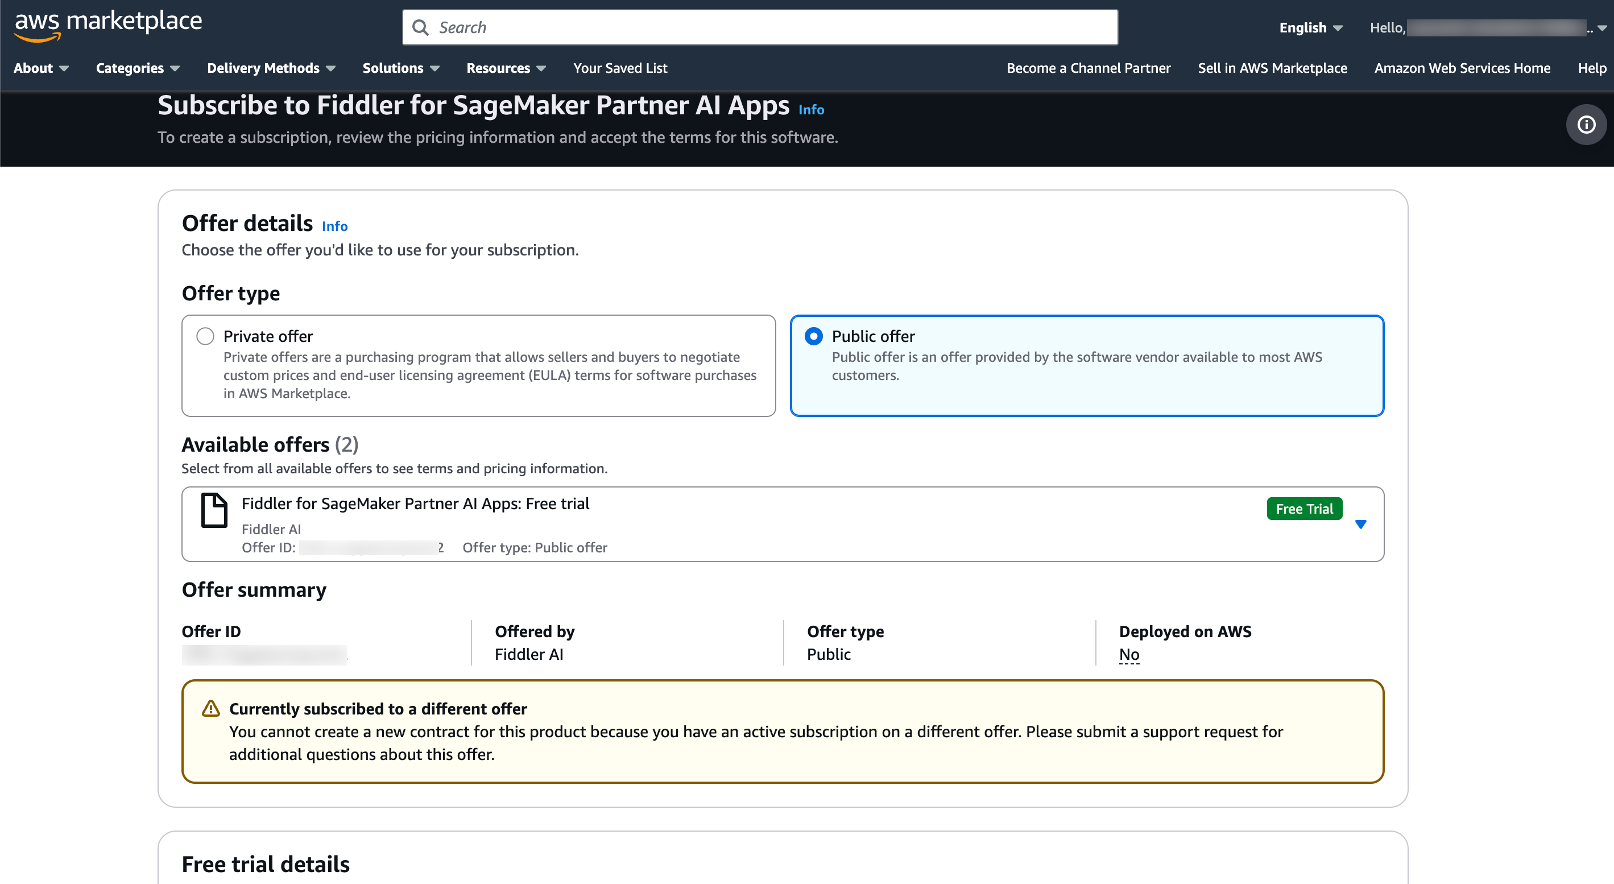Open the info tooltip circle at top right
Viewport: 1614px width, 884px height.
[x=1587, y=124]
